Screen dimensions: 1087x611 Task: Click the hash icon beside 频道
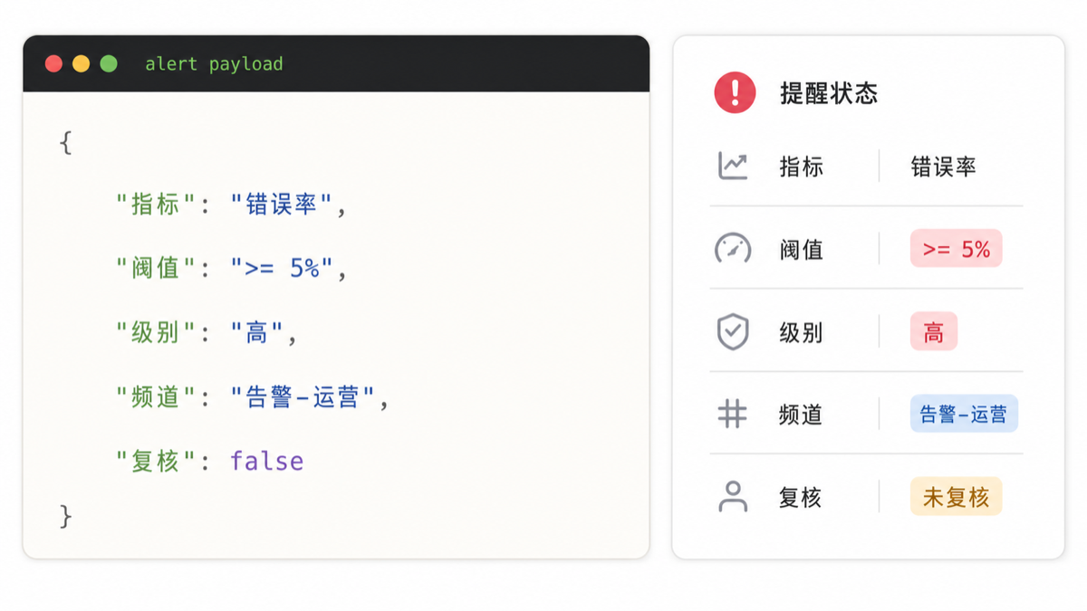click(732, 415)
